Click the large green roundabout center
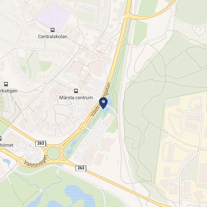 click(x=53, y=153)
